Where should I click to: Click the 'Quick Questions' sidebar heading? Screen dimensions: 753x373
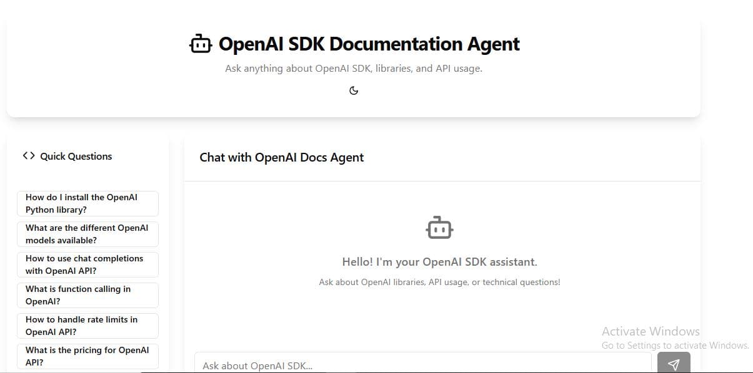[76, 156]
